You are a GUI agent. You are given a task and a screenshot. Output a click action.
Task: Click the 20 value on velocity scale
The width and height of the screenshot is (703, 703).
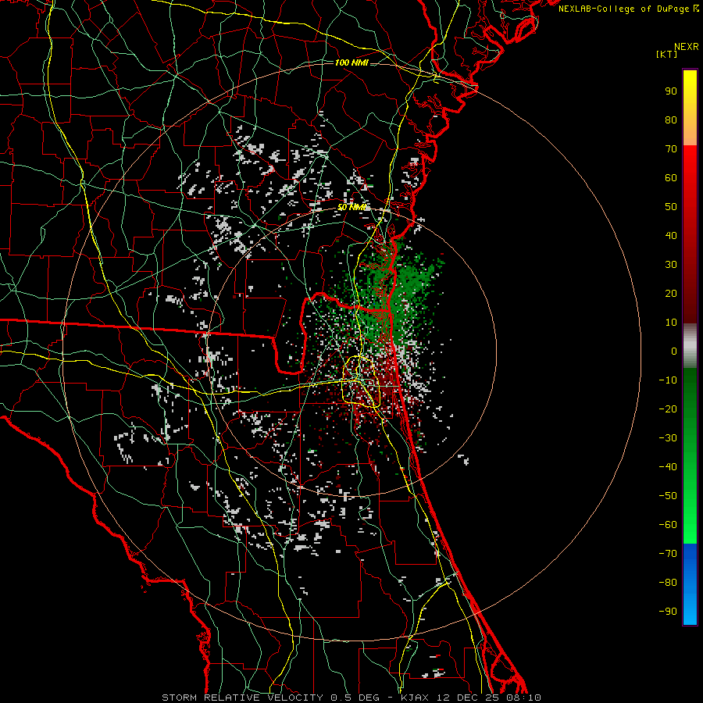(x=671, y=294)
